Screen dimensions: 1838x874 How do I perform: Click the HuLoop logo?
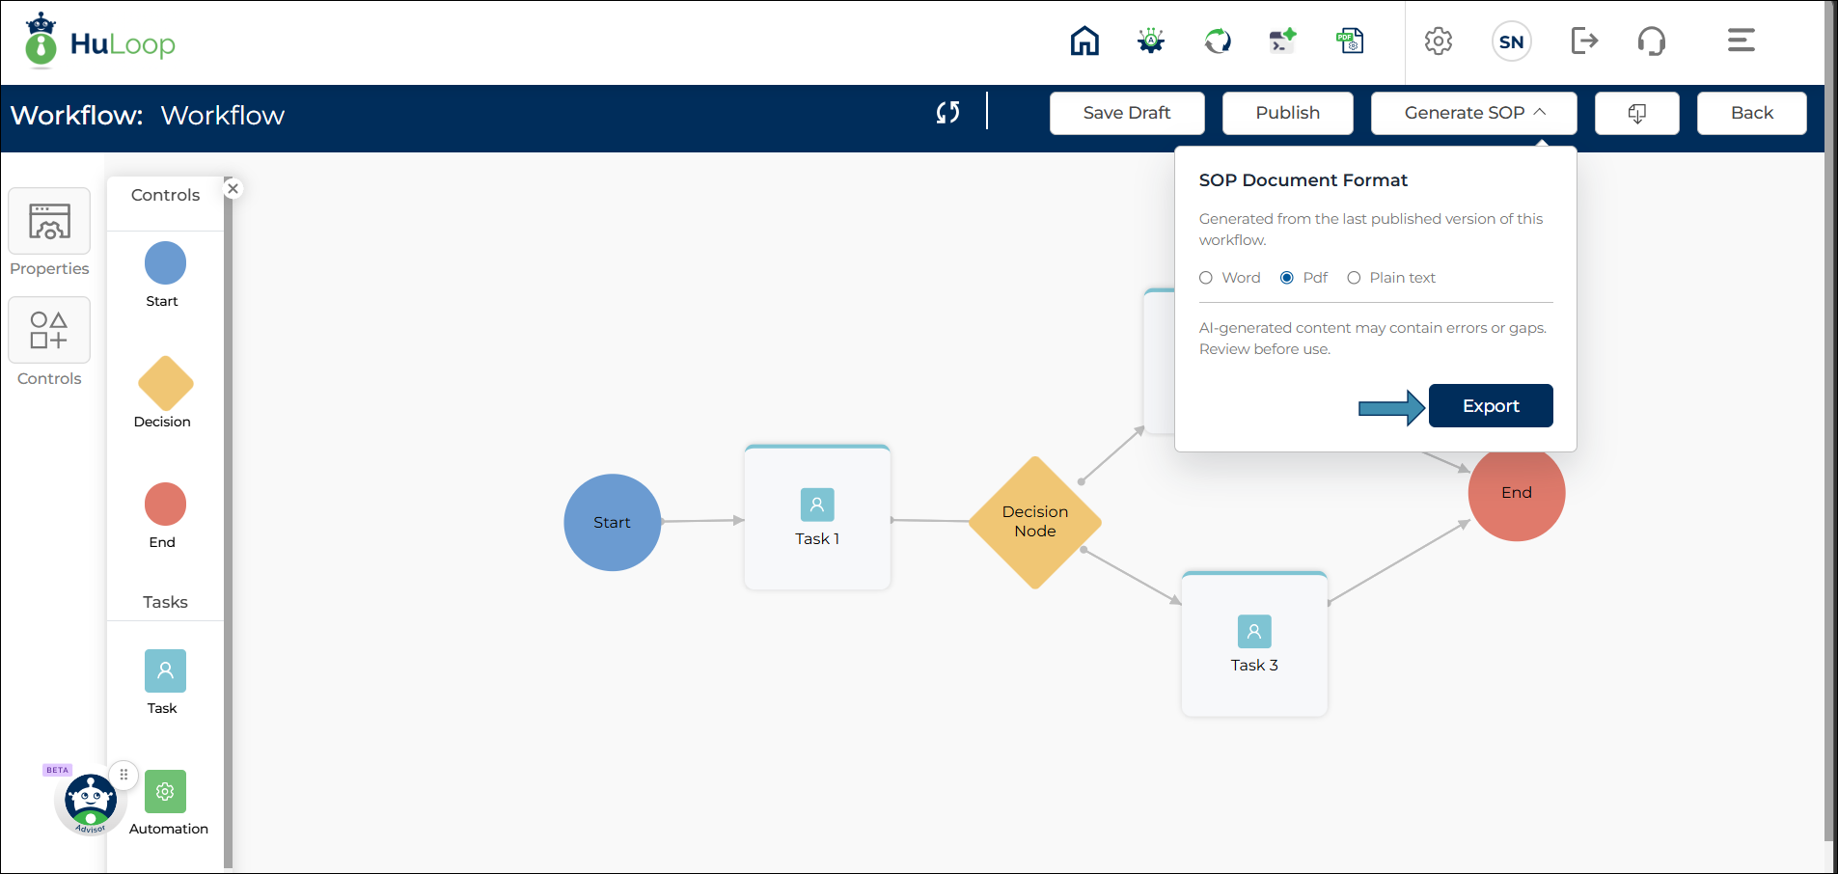coord(99,41)
